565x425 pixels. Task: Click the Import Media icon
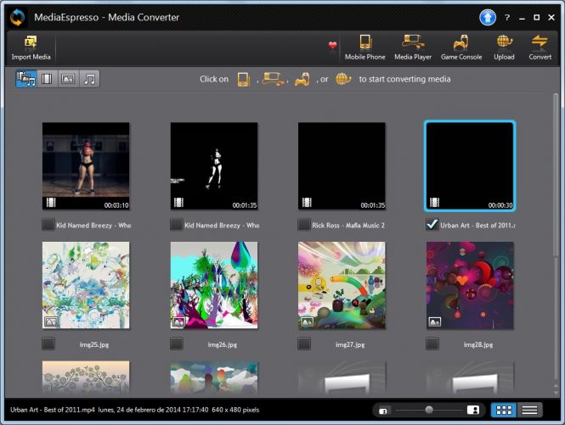pos(31,48)
